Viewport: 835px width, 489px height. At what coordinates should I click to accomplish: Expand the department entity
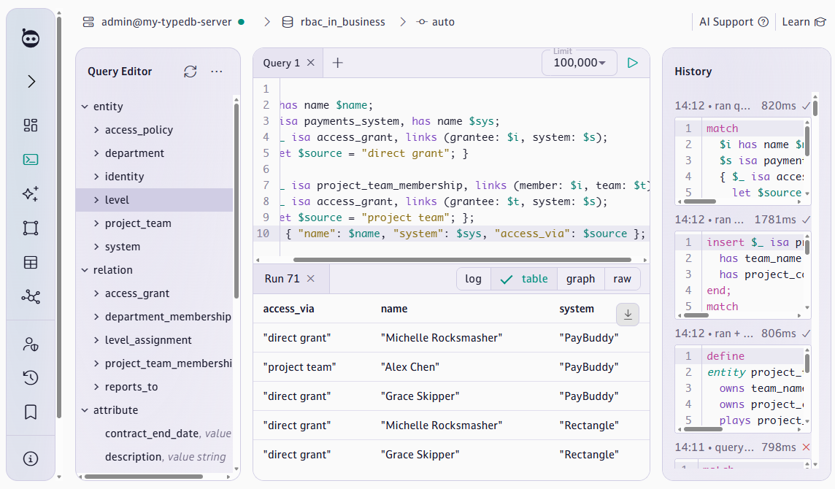pos(96,153)
